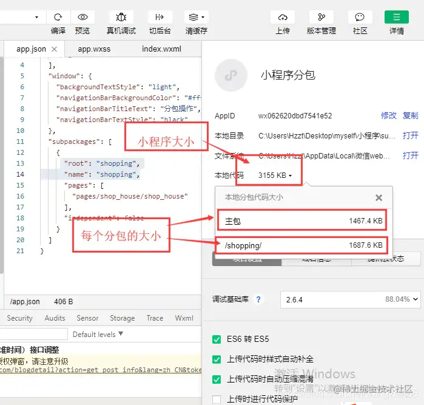The width and height of the screenshot is (424, 405).
Task: Switch to the index.wxml tab
Action: tap(161, 49)
